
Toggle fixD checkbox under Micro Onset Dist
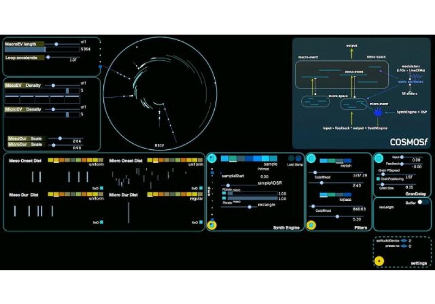tap(201, 188)
